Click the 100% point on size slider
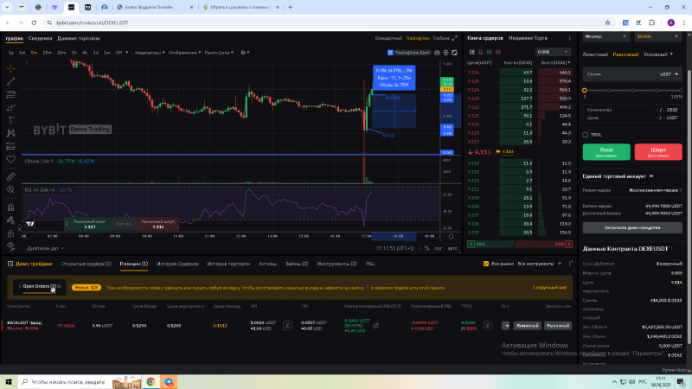The image size is (692, 389). tap(680, 91)
